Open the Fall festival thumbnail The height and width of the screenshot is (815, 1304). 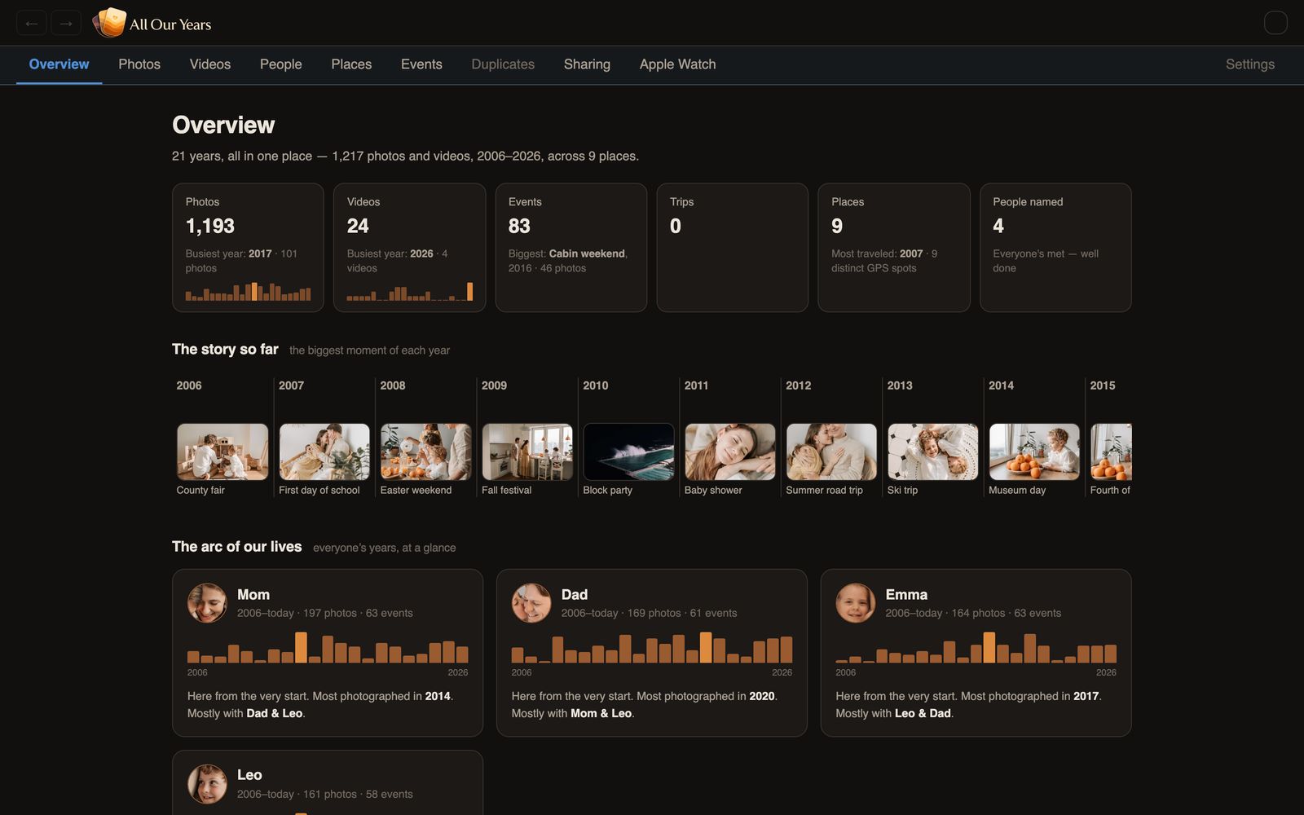click(x=527, y=452)
